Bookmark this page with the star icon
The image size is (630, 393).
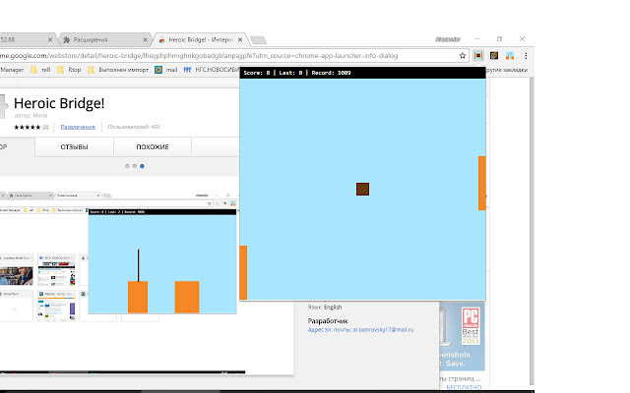tap(462, 56)
